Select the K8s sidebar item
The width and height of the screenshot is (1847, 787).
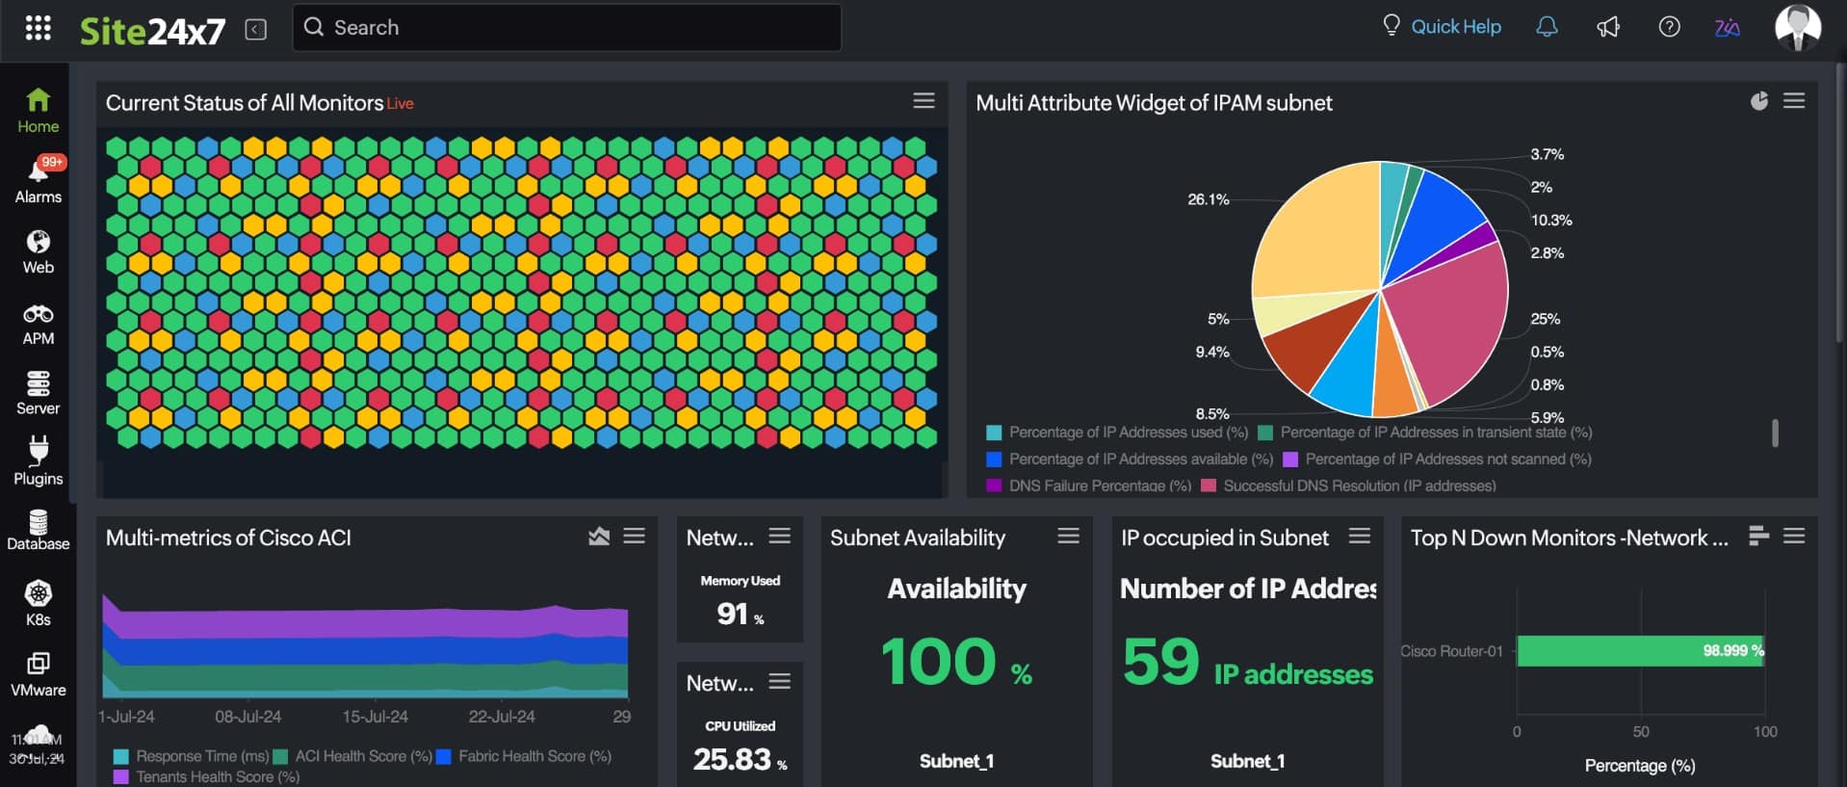click(x=39, y=604)
